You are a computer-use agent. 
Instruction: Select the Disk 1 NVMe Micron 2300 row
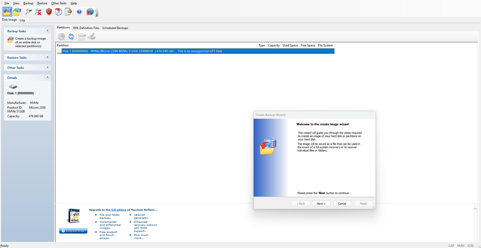click(198, 51)
